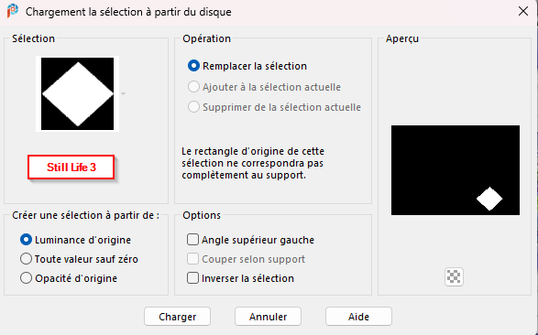The image size is (538, 335).
Task: Choose Luminance d'origine radio button
Action: coord(26,240)
